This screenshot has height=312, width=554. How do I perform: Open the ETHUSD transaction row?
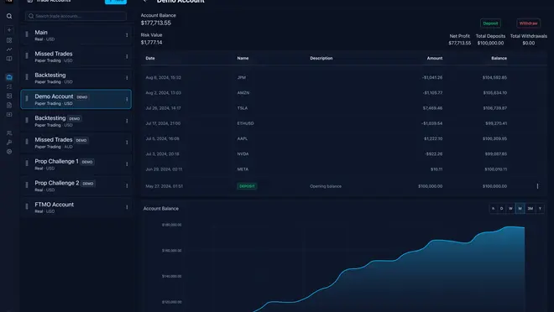[x=343, y=123]
